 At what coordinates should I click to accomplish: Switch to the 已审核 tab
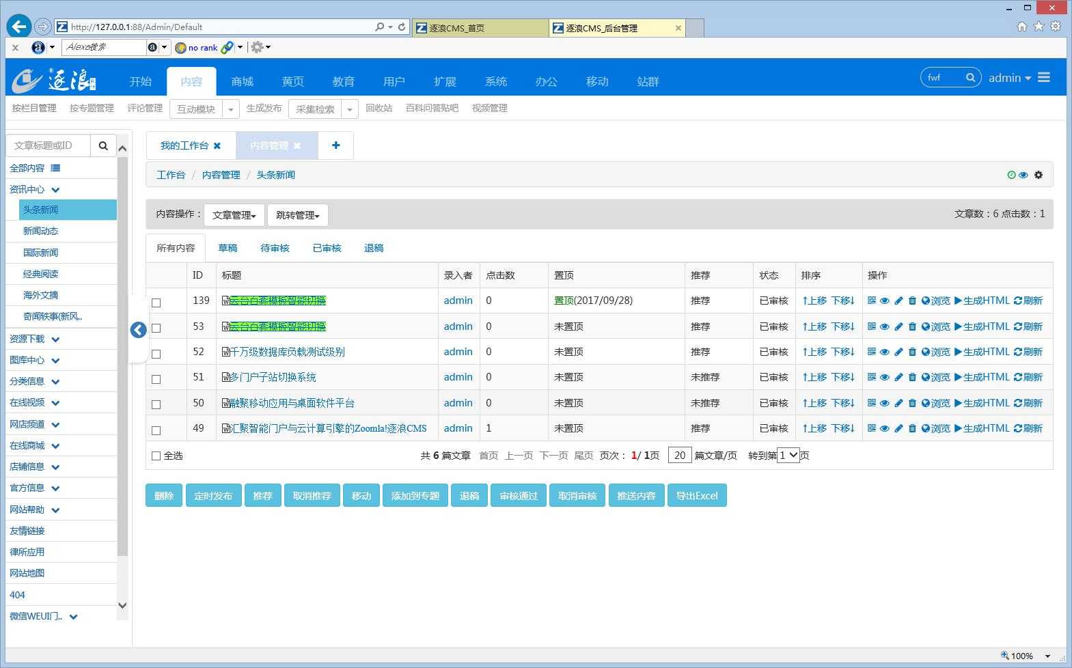tap(327, 248)
